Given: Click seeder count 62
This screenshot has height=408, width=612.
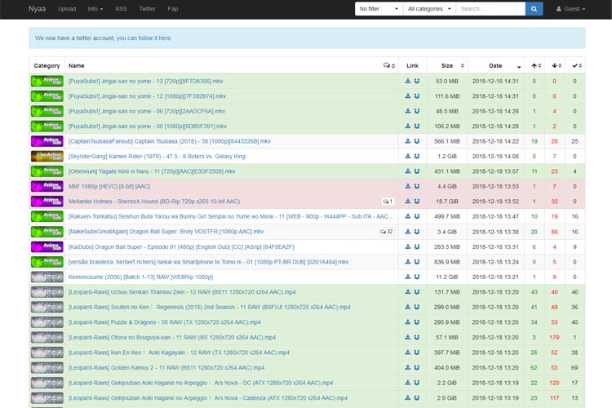Looking at the screenshot, I should 534,368.
